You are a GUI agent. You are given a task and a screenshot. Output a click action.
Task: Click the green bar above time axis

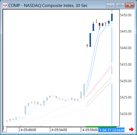pos(101,127)
